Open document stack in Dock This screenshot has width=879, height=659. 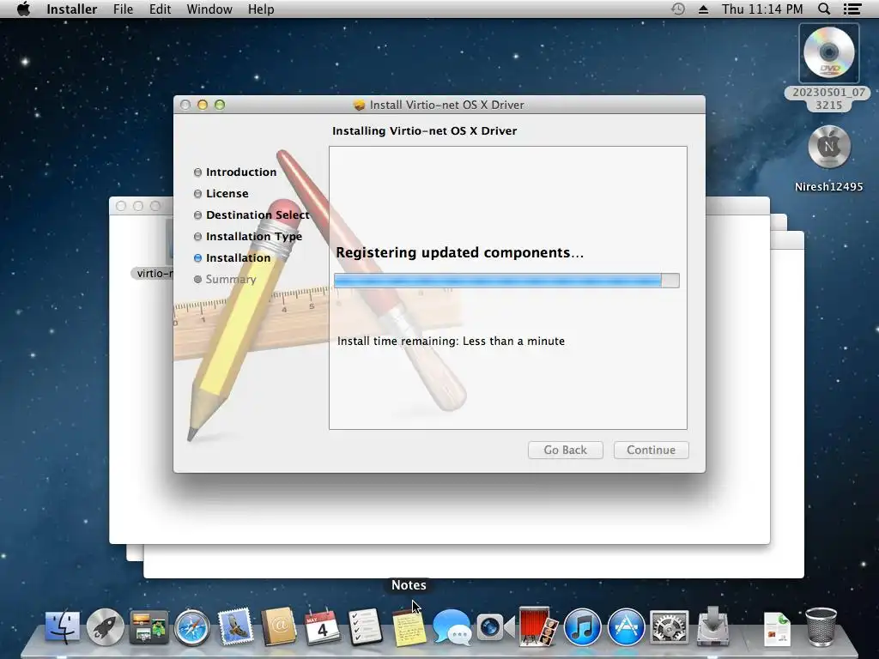(x=777, y=629)
